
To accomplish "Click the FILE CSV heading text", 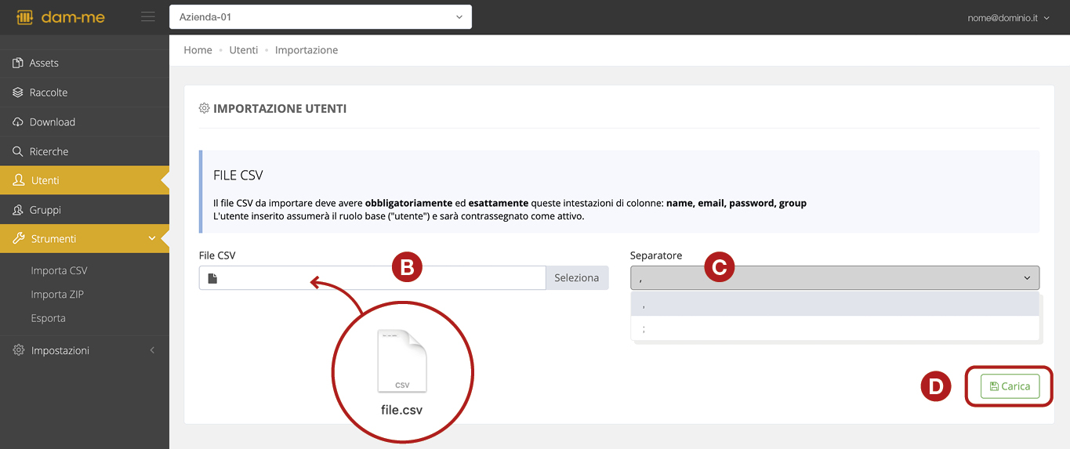I will [238, 176].
